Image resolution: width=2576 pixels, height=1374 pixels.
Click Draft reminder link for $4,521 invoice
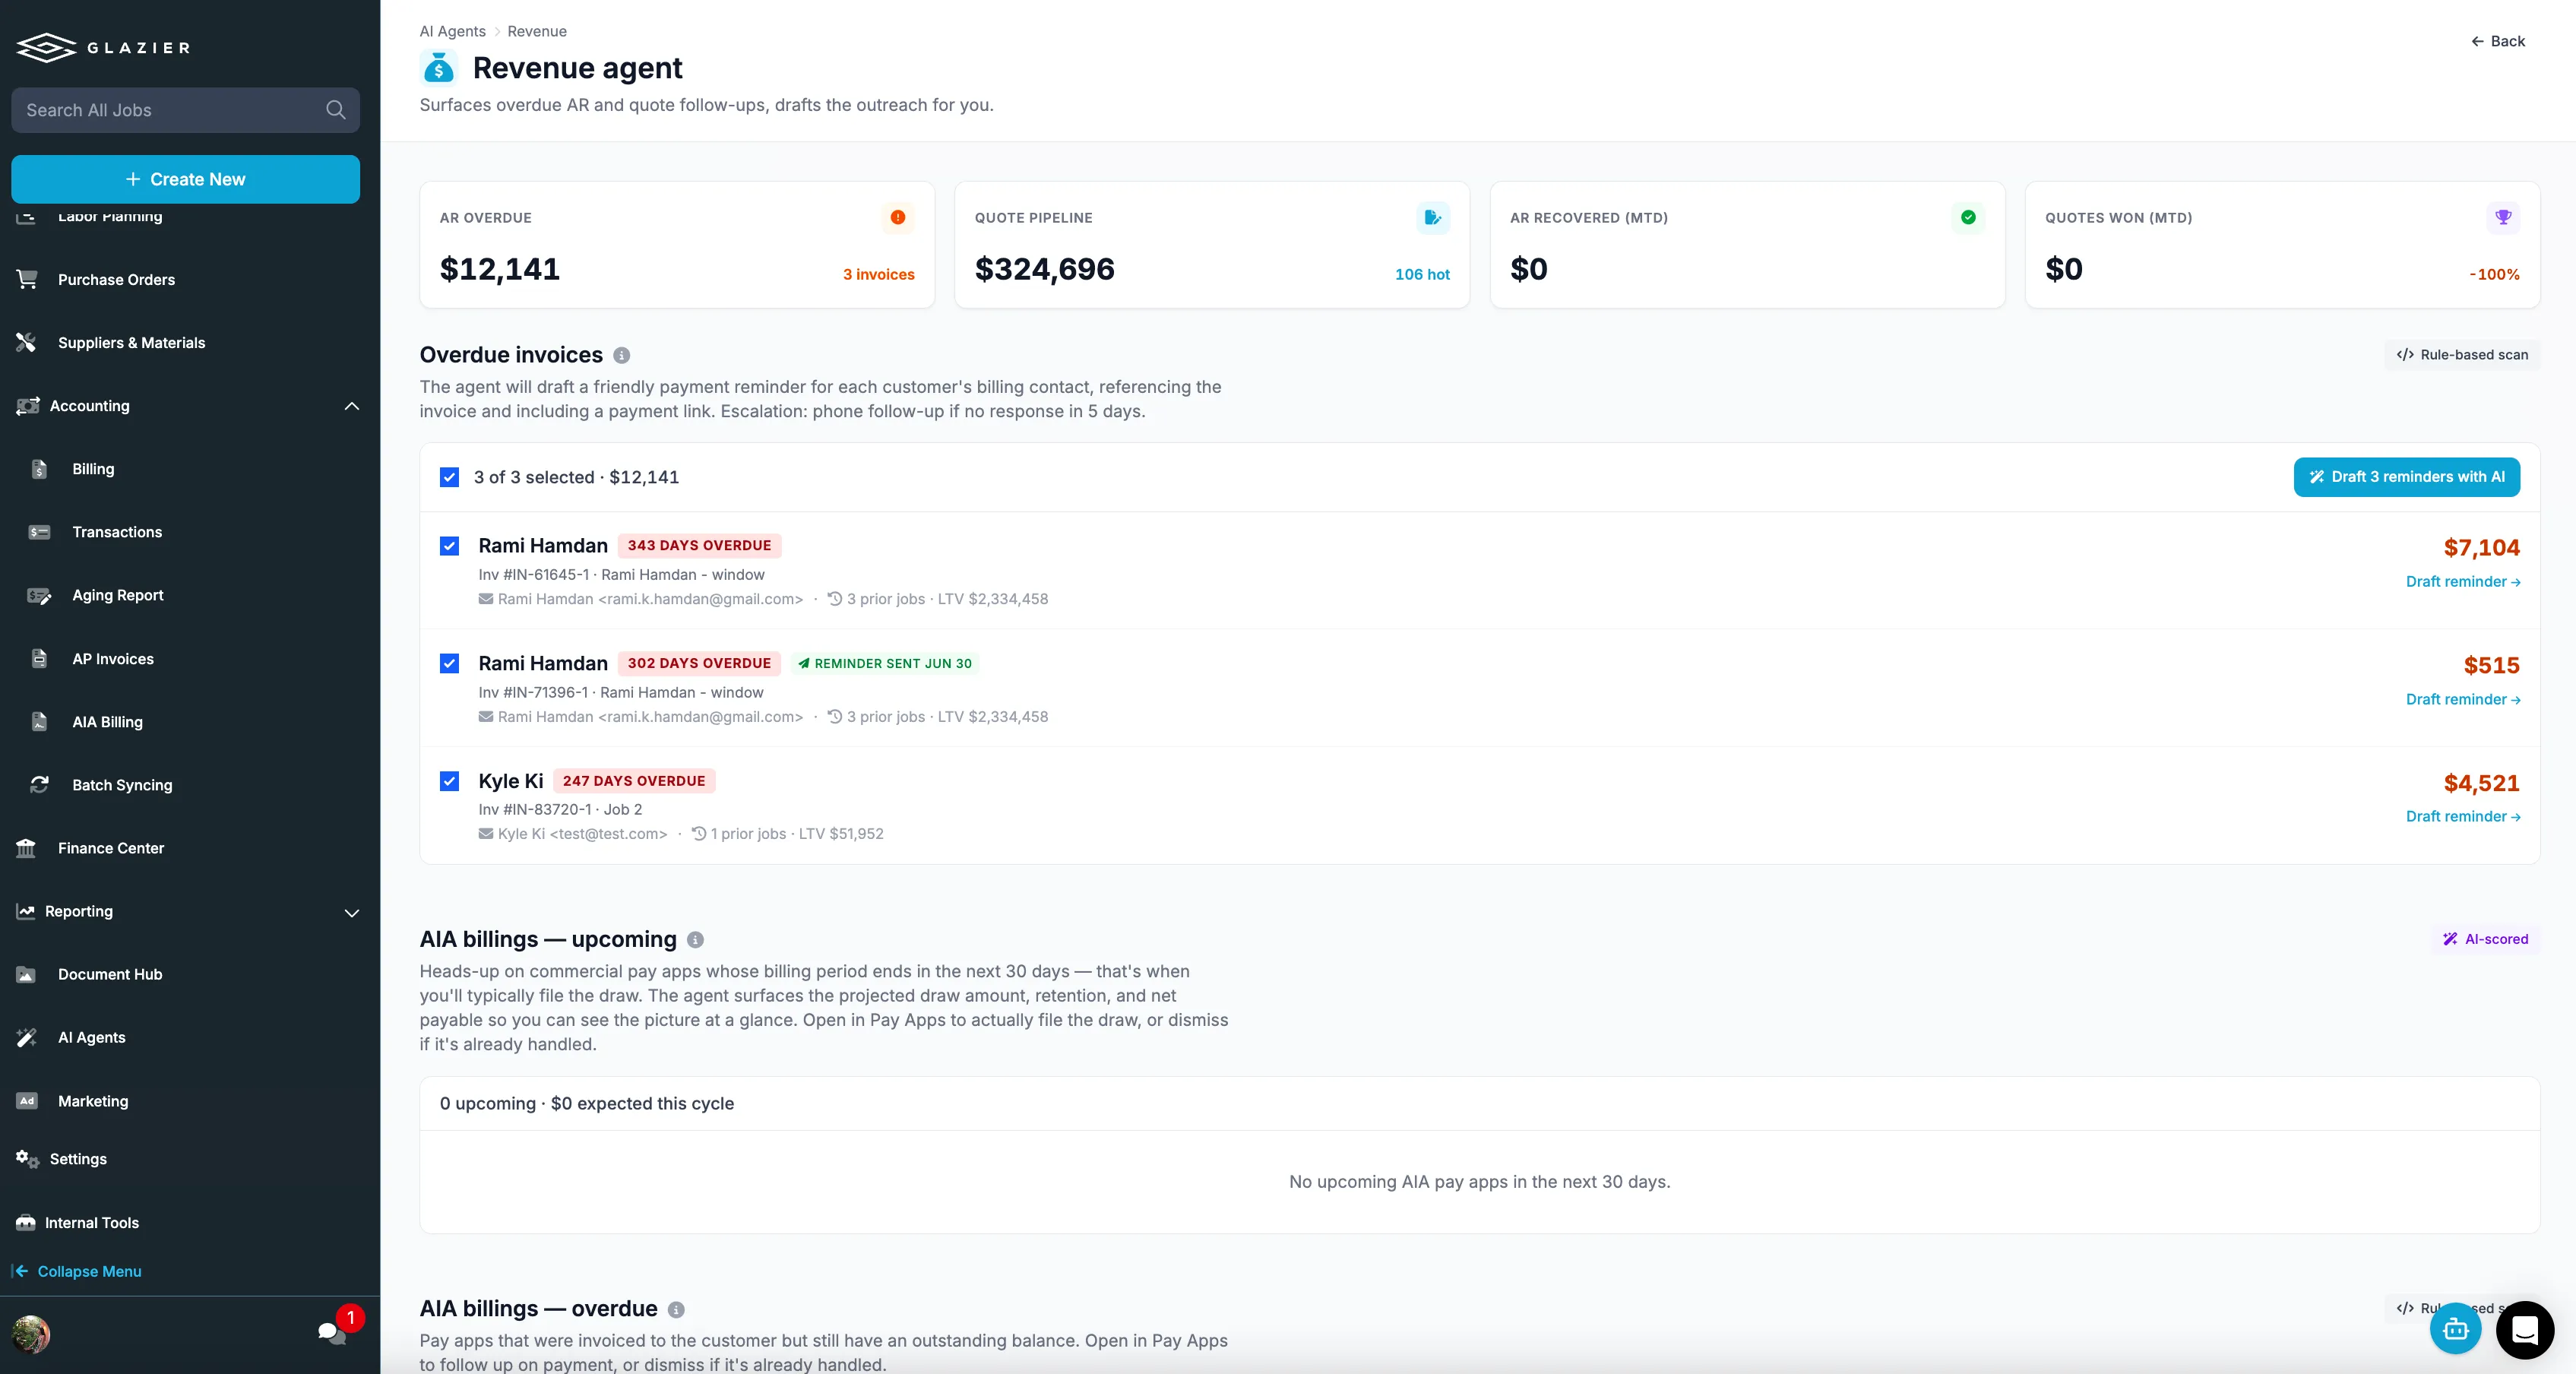click(2462, 817)
